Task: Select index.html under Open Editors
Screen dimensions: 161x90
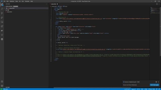Action: click(12, 8)
